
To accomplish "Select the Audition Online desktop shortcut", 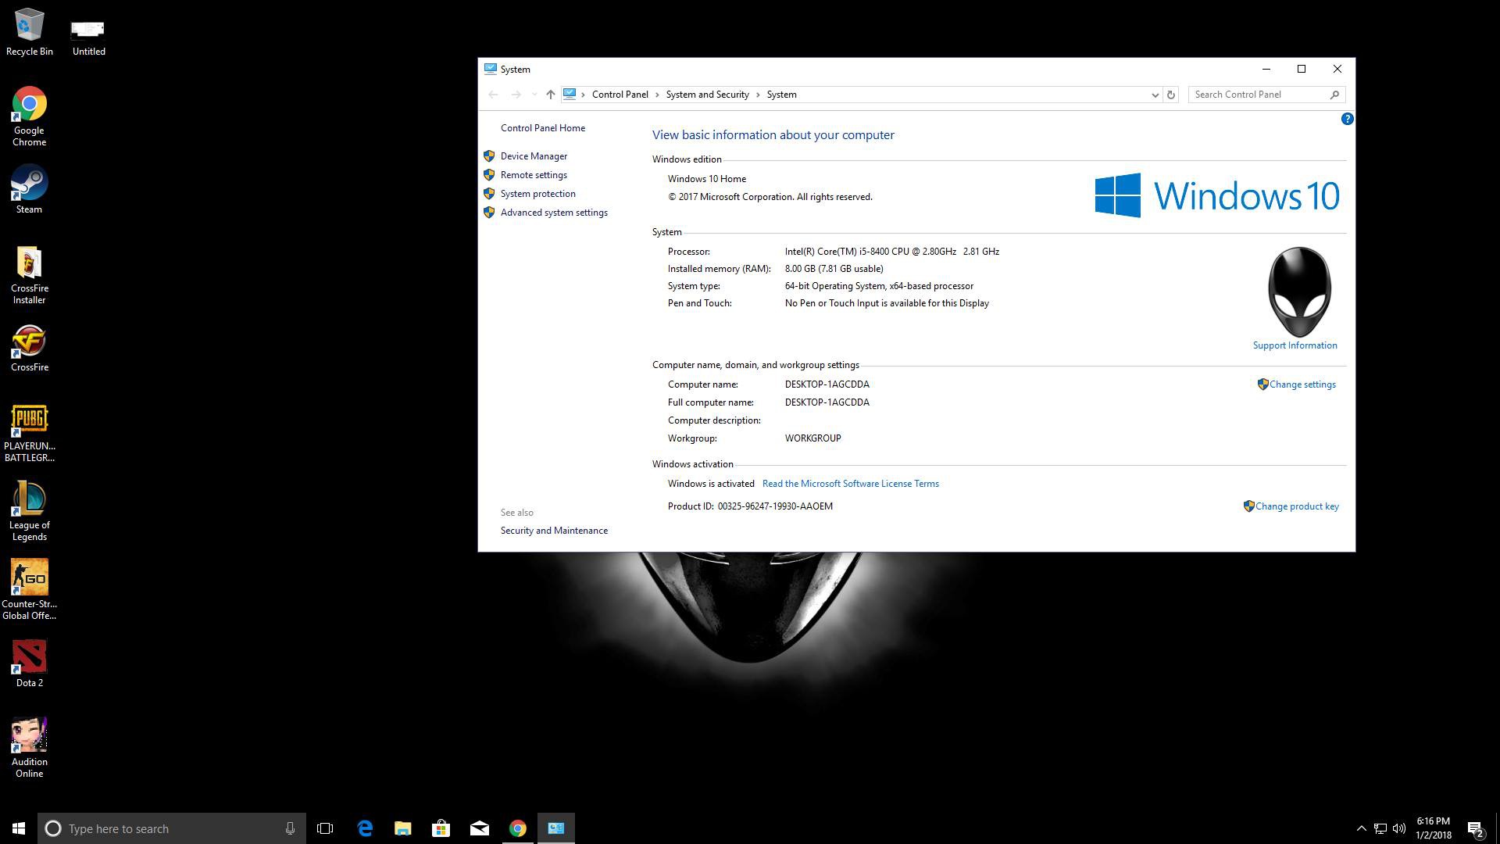I will 29,748.
